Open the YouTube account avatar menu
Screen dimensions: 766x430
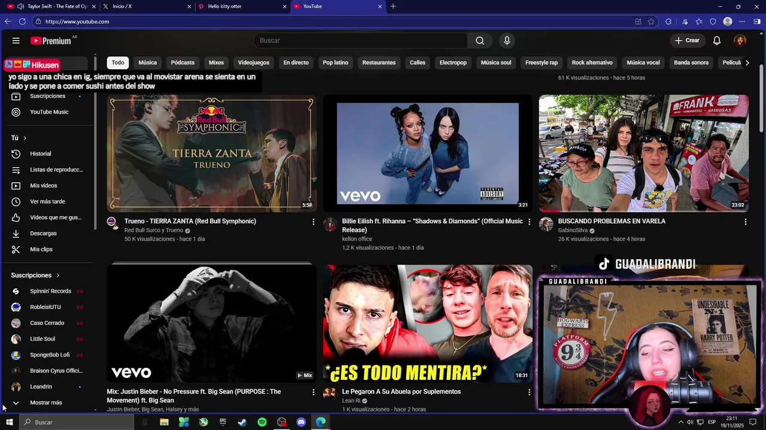[740, 41]
